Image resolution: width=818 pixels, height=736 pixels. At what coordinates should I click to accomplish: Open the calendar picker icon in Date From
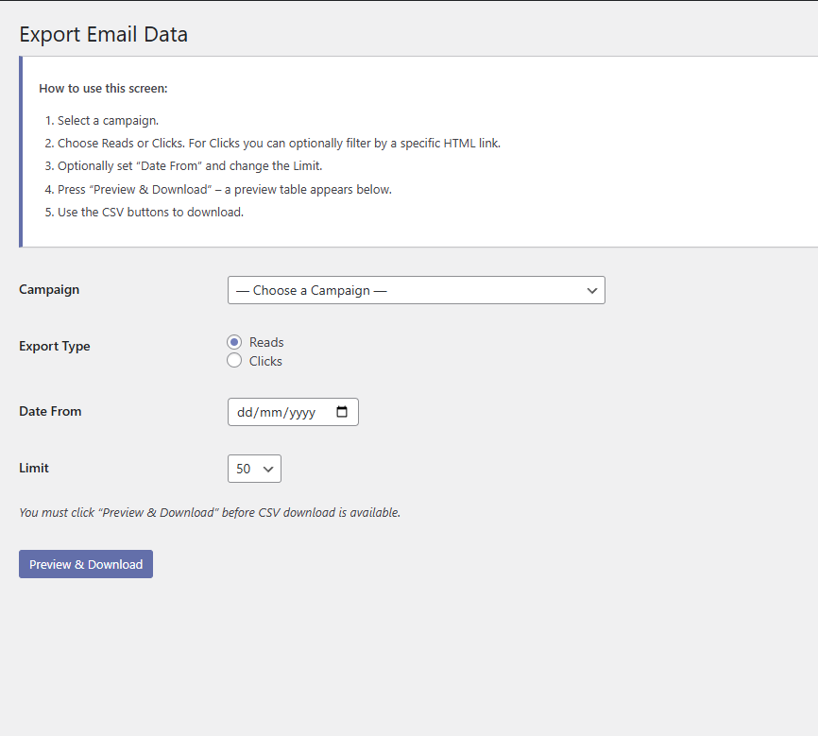coord(342,412)
